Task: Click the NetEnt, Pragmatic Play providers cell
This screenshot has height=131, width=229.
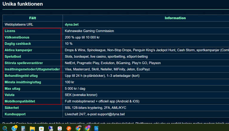Action: click(x=113, y=63)
